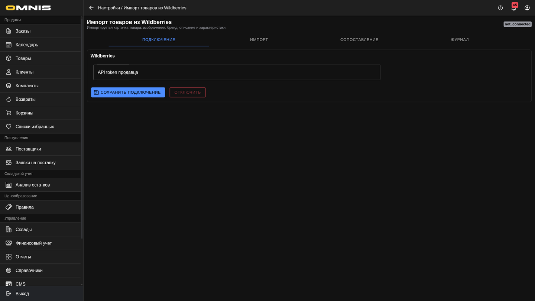Click the Товары box icon

coord(9,58)
